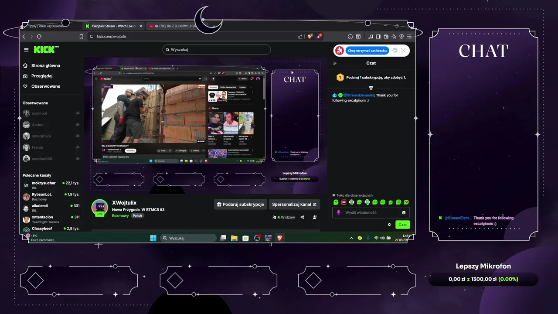The width and height of the screenshot is (558, 314).
Task: Open recommended channel xntentacion
Action: pyautogui.click(x=51, y=219)
